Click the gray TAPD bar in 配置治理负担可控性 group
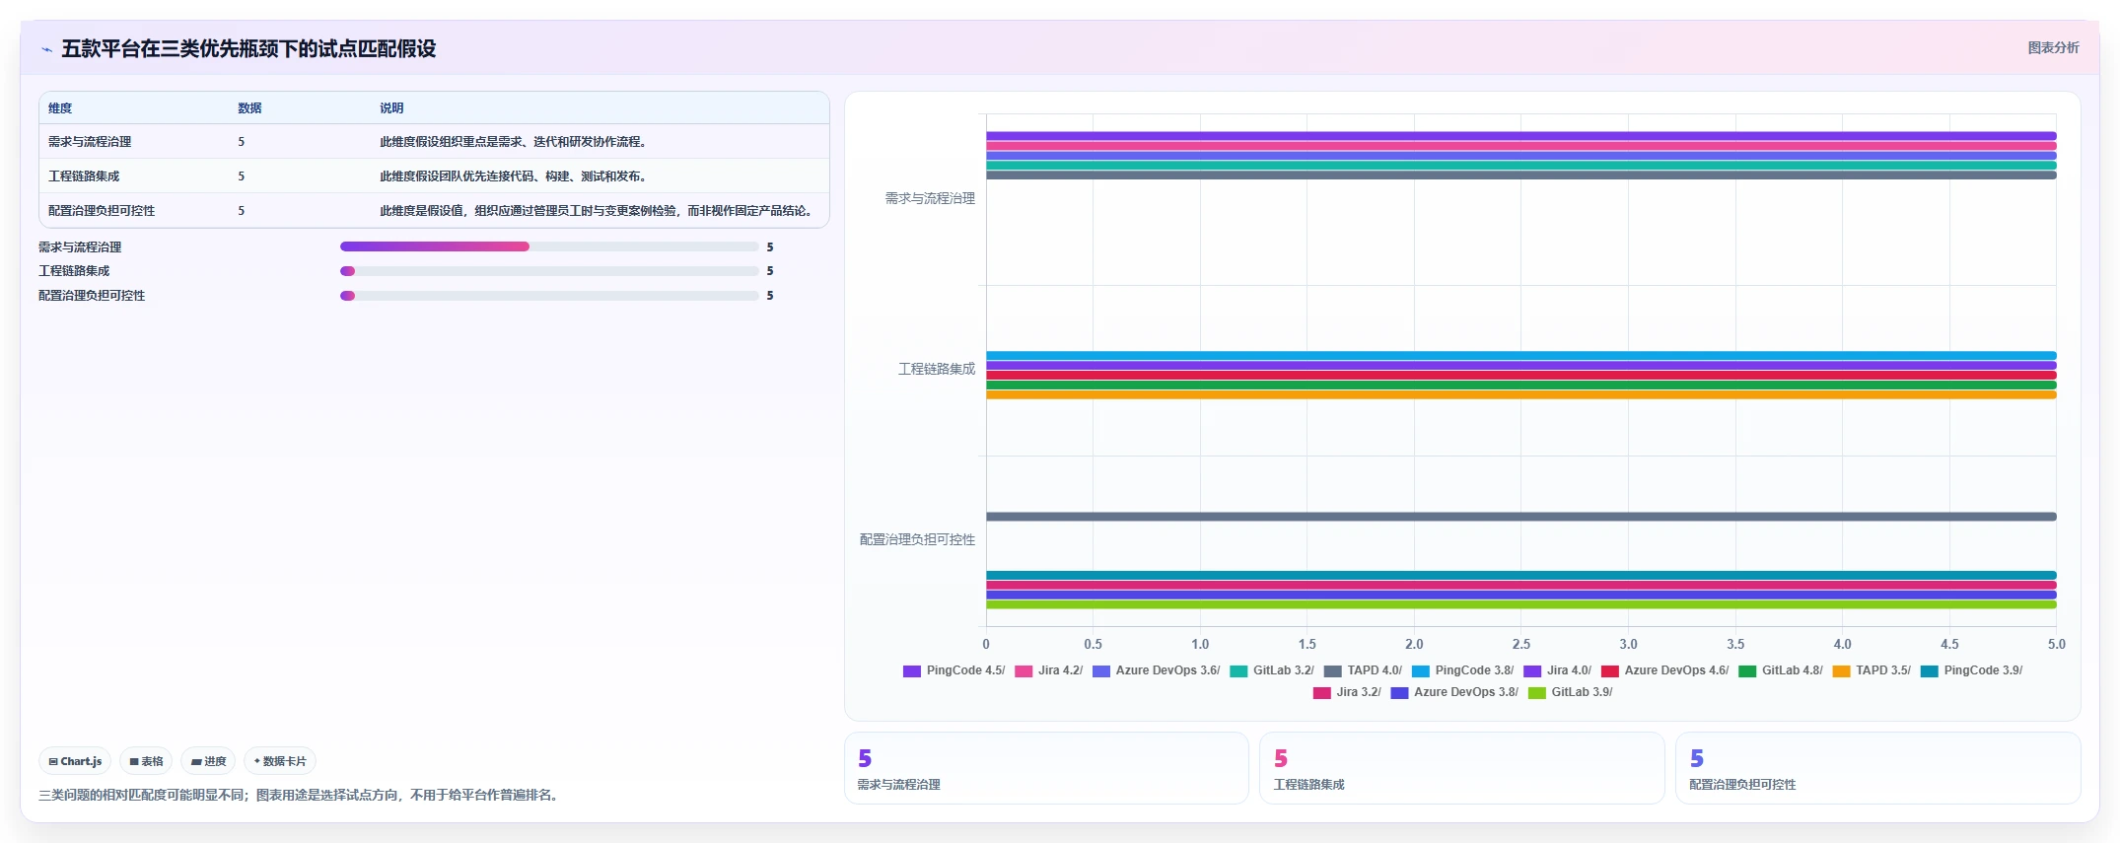Screen dimensions: 2120x843 point(1521,517)
